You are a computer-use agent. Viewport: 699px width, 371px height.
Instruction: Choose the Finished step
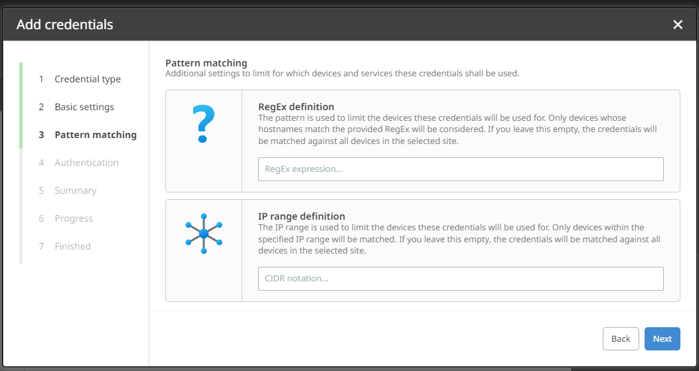point(72,246)
